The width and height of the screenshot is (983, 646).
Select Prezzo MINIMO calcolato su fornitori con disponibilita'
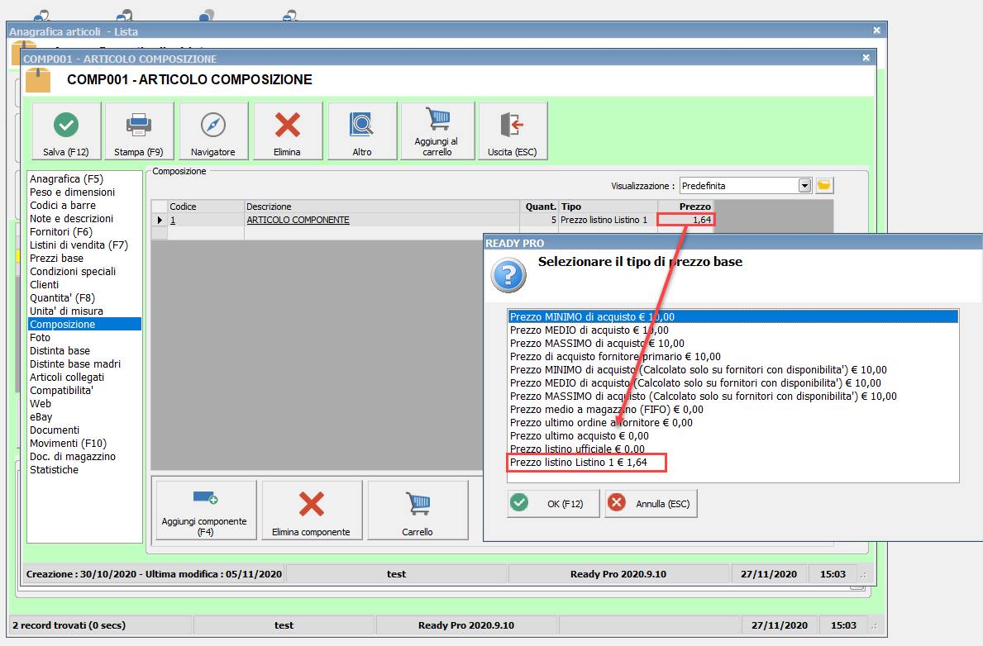[732, 370]
